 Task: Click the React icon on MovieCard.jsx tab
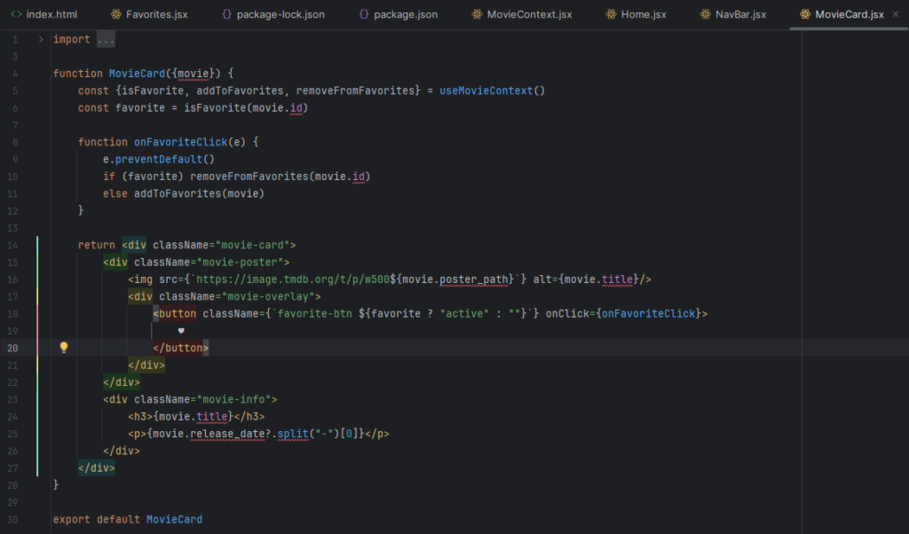coord(804,15)
